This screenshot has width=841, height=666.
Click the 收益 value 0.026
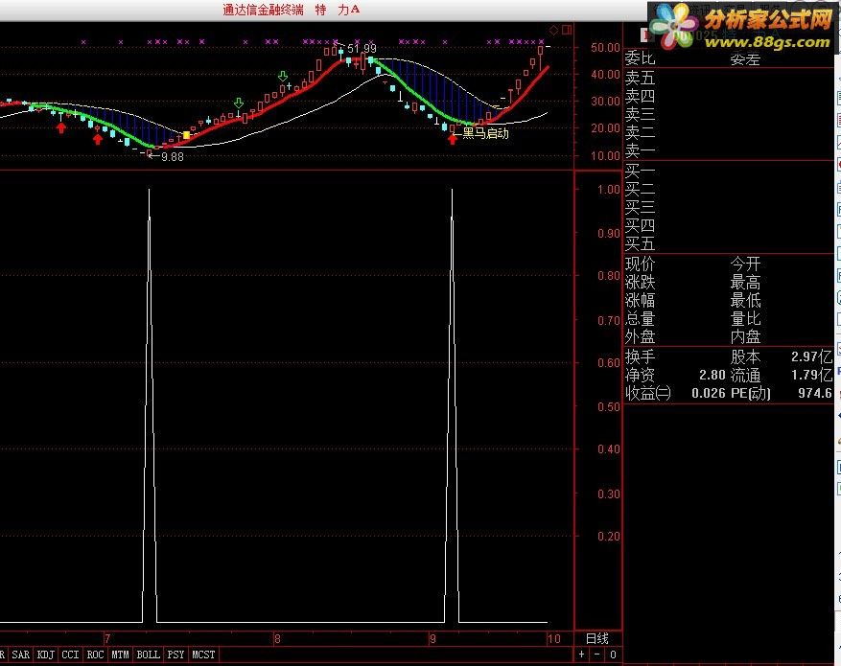click(708, 393)
